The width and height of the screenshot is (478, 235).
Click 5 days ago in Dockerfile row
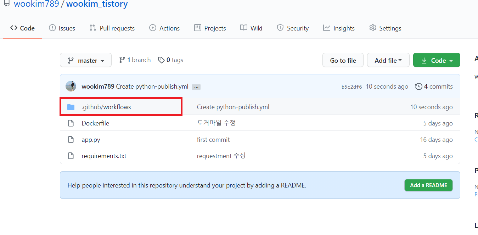pyautogui.click(x=438, y=123)
